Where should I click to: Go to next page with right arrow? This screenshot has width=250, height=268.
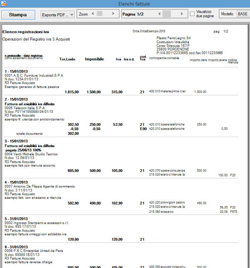point(182,14)
